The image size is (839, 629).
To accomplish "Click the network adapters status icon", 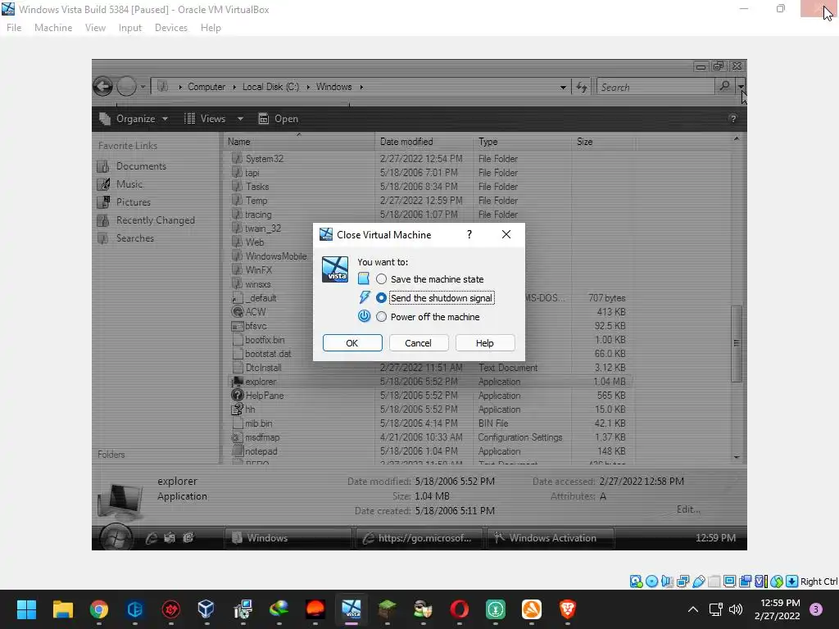I will point(683,581).
